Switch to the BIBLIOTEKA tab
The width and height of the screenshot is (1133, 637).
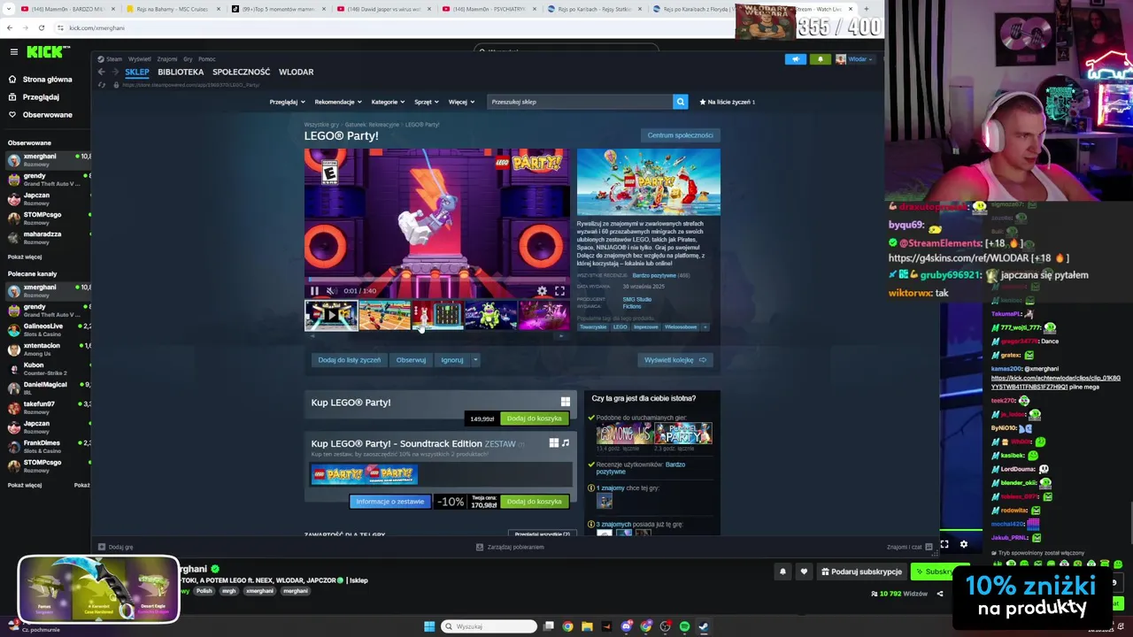click(x=181, y=72)
